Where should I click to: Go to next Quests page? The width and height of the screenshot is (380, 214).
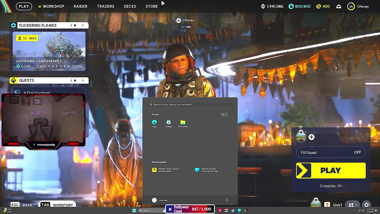83,80
